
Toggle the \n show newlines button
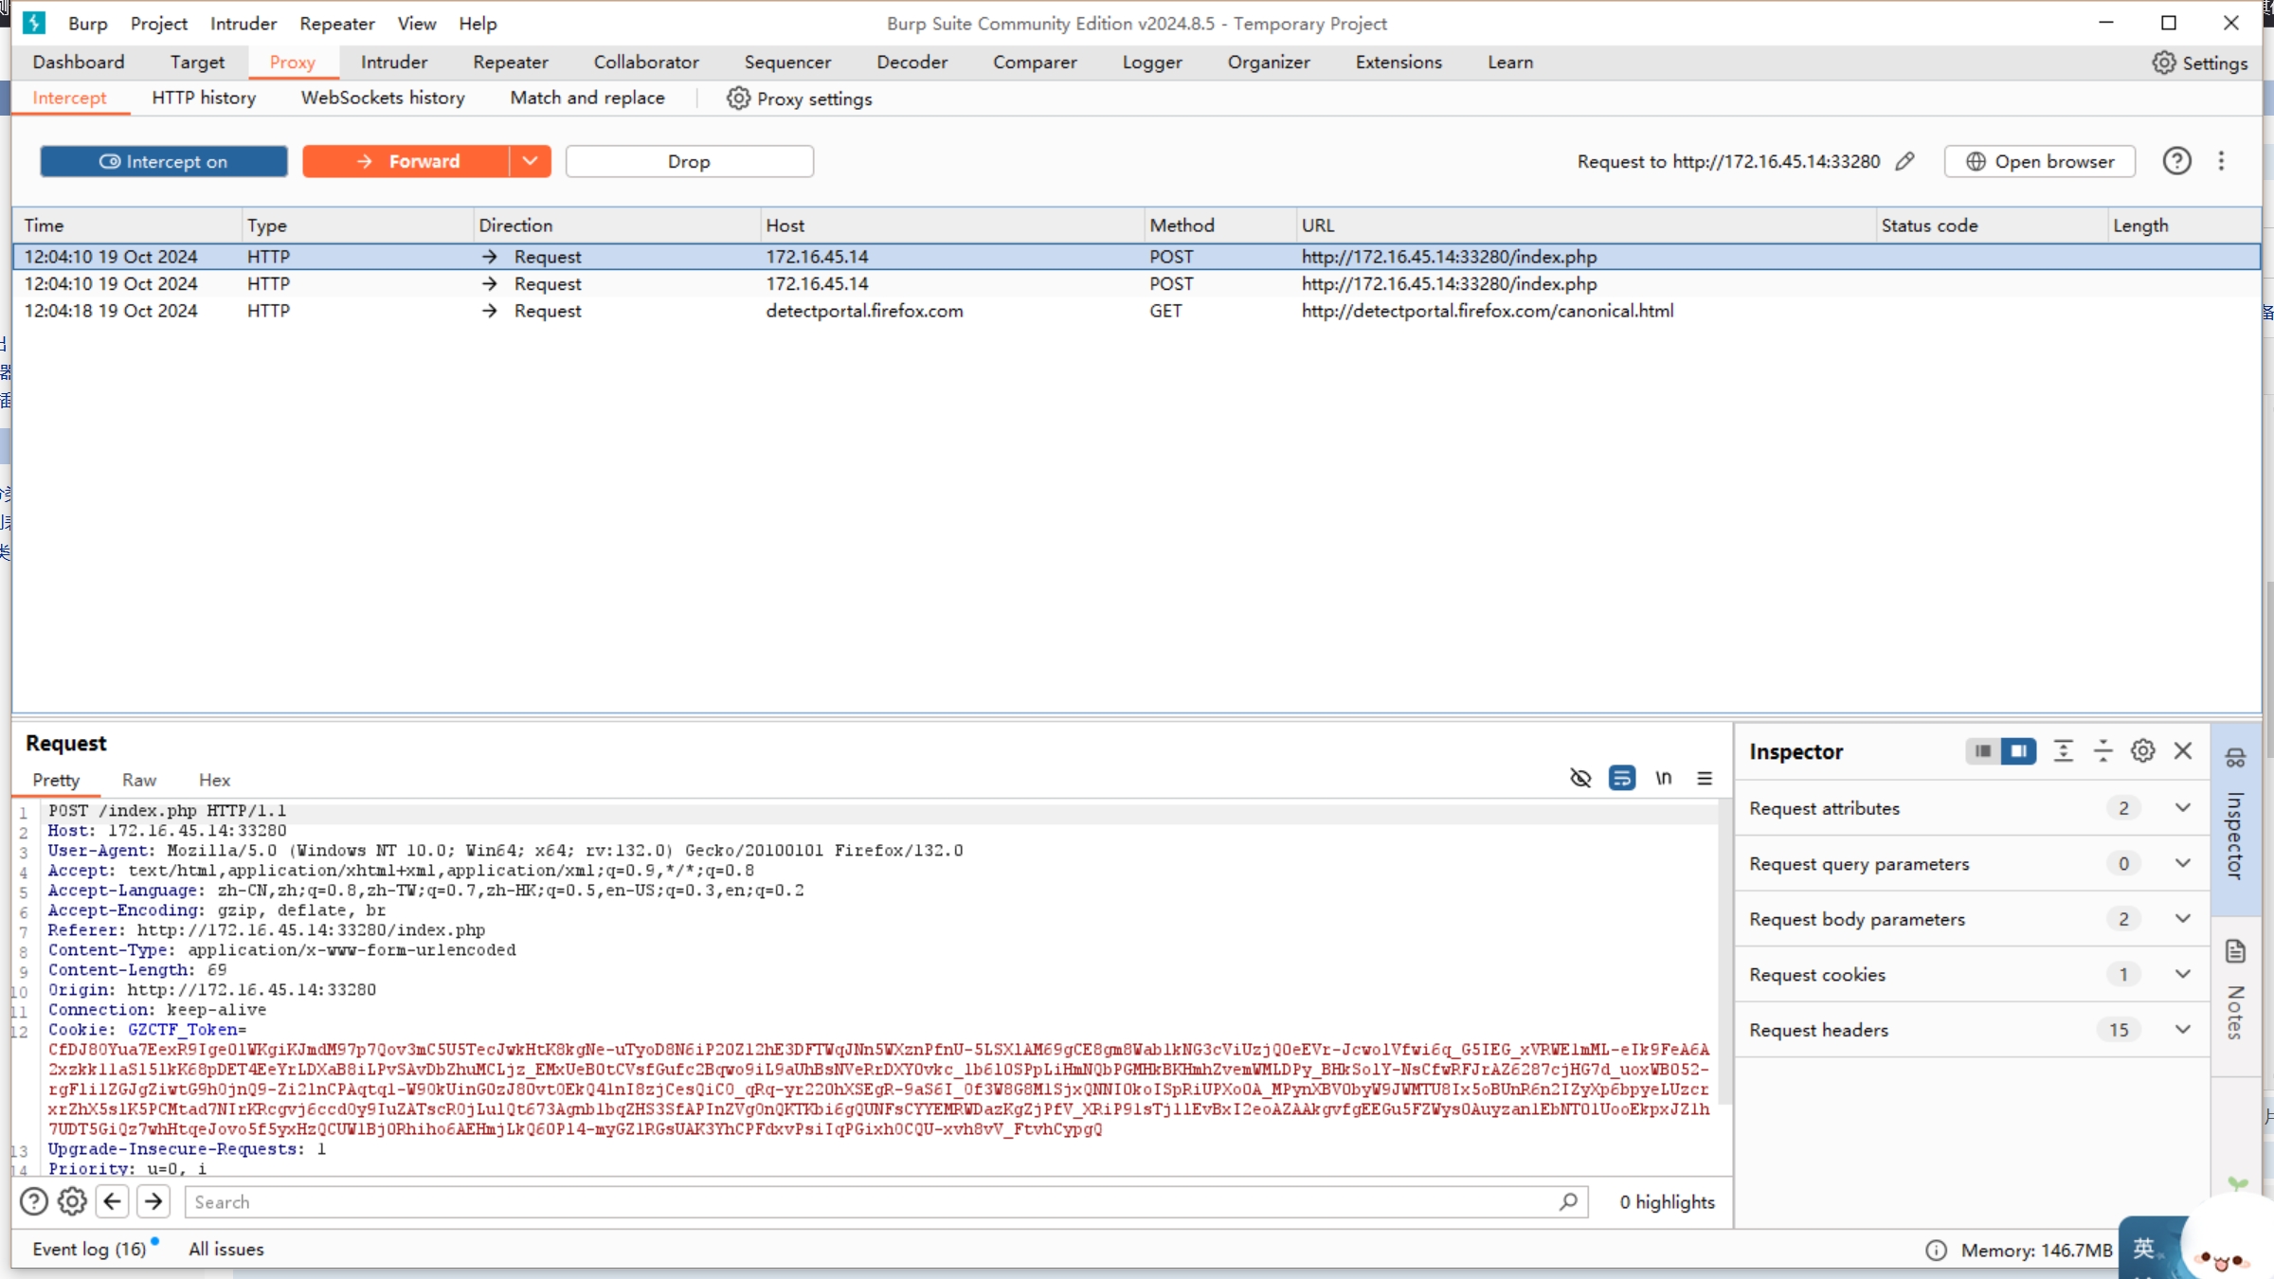click(x=1664, y=778)
